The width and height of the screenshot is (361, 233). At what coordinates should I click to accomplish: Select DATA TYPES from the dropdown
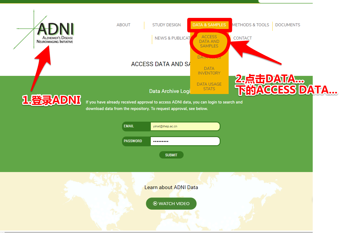coord(209,57)
